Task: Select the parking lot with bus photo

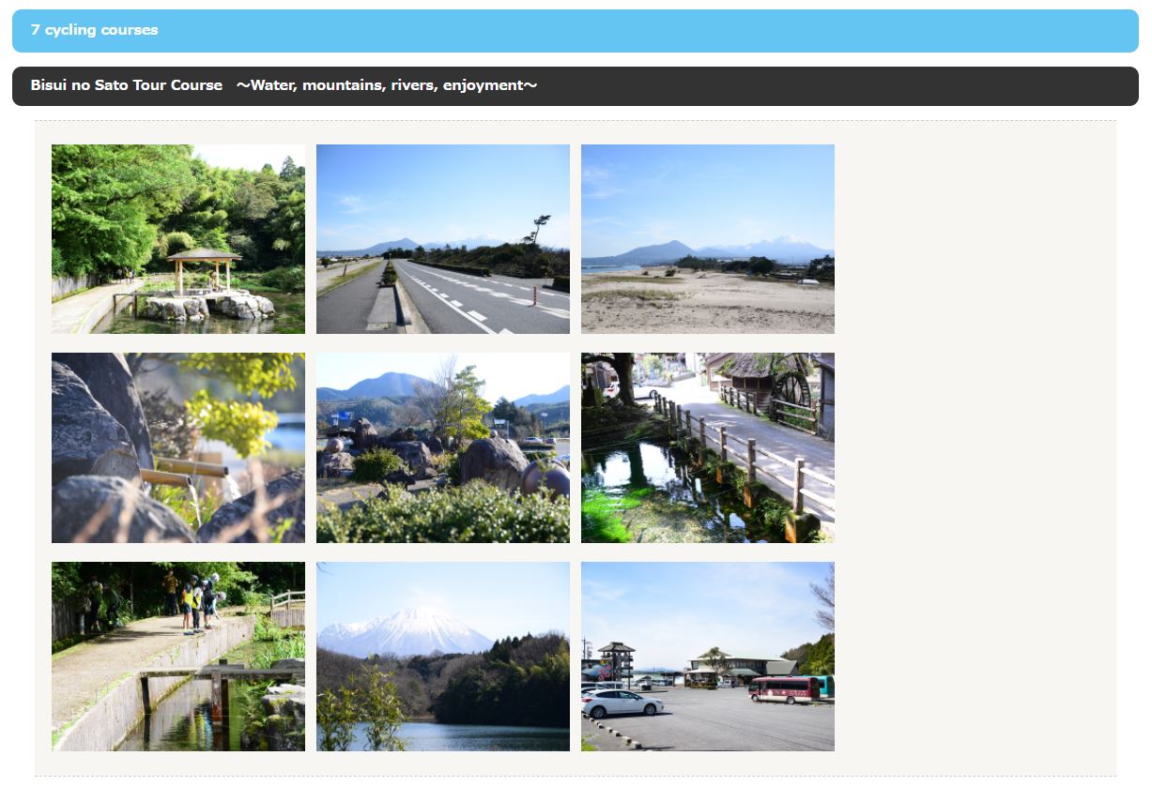Action: pos(708,657)
